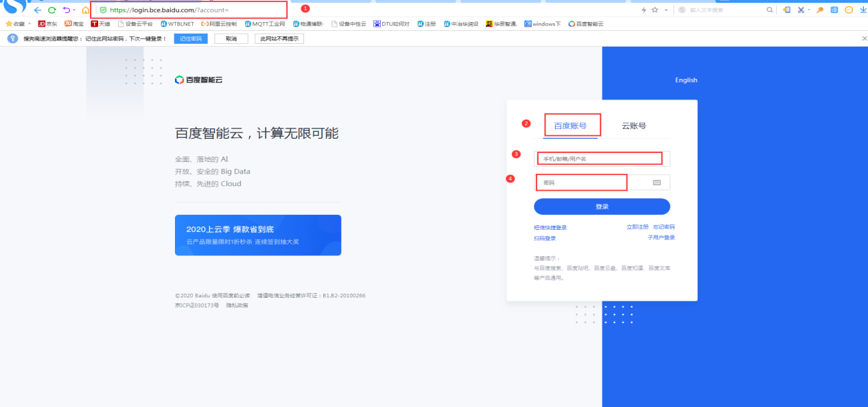Viewport: 868px width, 407px height.
Task: Click the mobile/send-to-phone icon in toolbar
Action: pyautogui.click(x=786, y=9)
